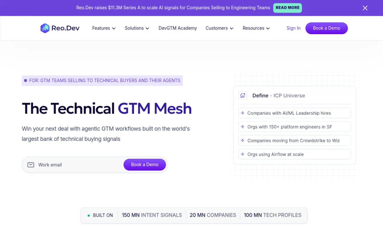The height and width of the screenshot is (230, 383).
Task: Open the Resources menu
Action: pos(256,28)
